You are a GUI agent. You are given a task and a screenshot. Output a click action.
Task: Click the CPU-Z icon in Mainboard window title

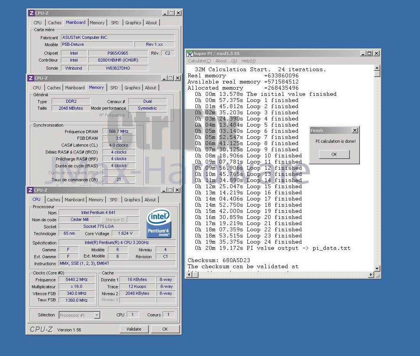point(31,13)
